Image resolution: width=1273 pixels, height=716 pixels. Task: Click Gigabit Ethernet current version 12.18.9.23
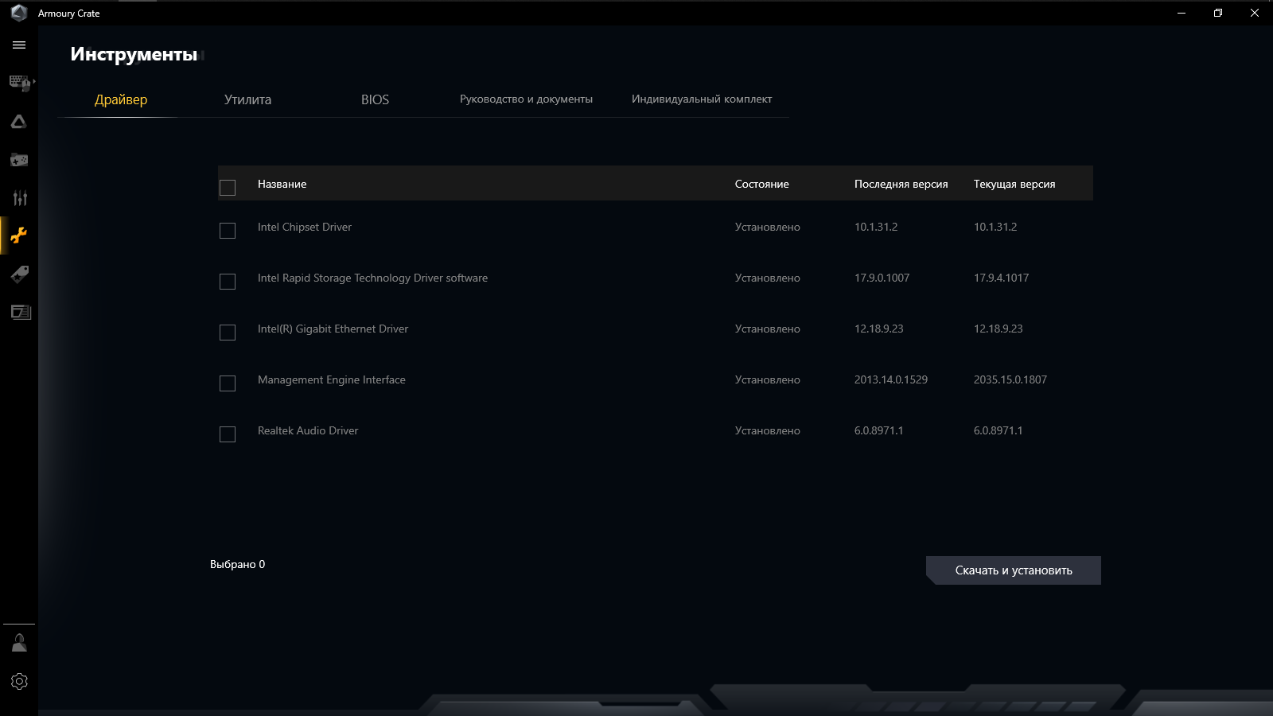tap(998, 329)
